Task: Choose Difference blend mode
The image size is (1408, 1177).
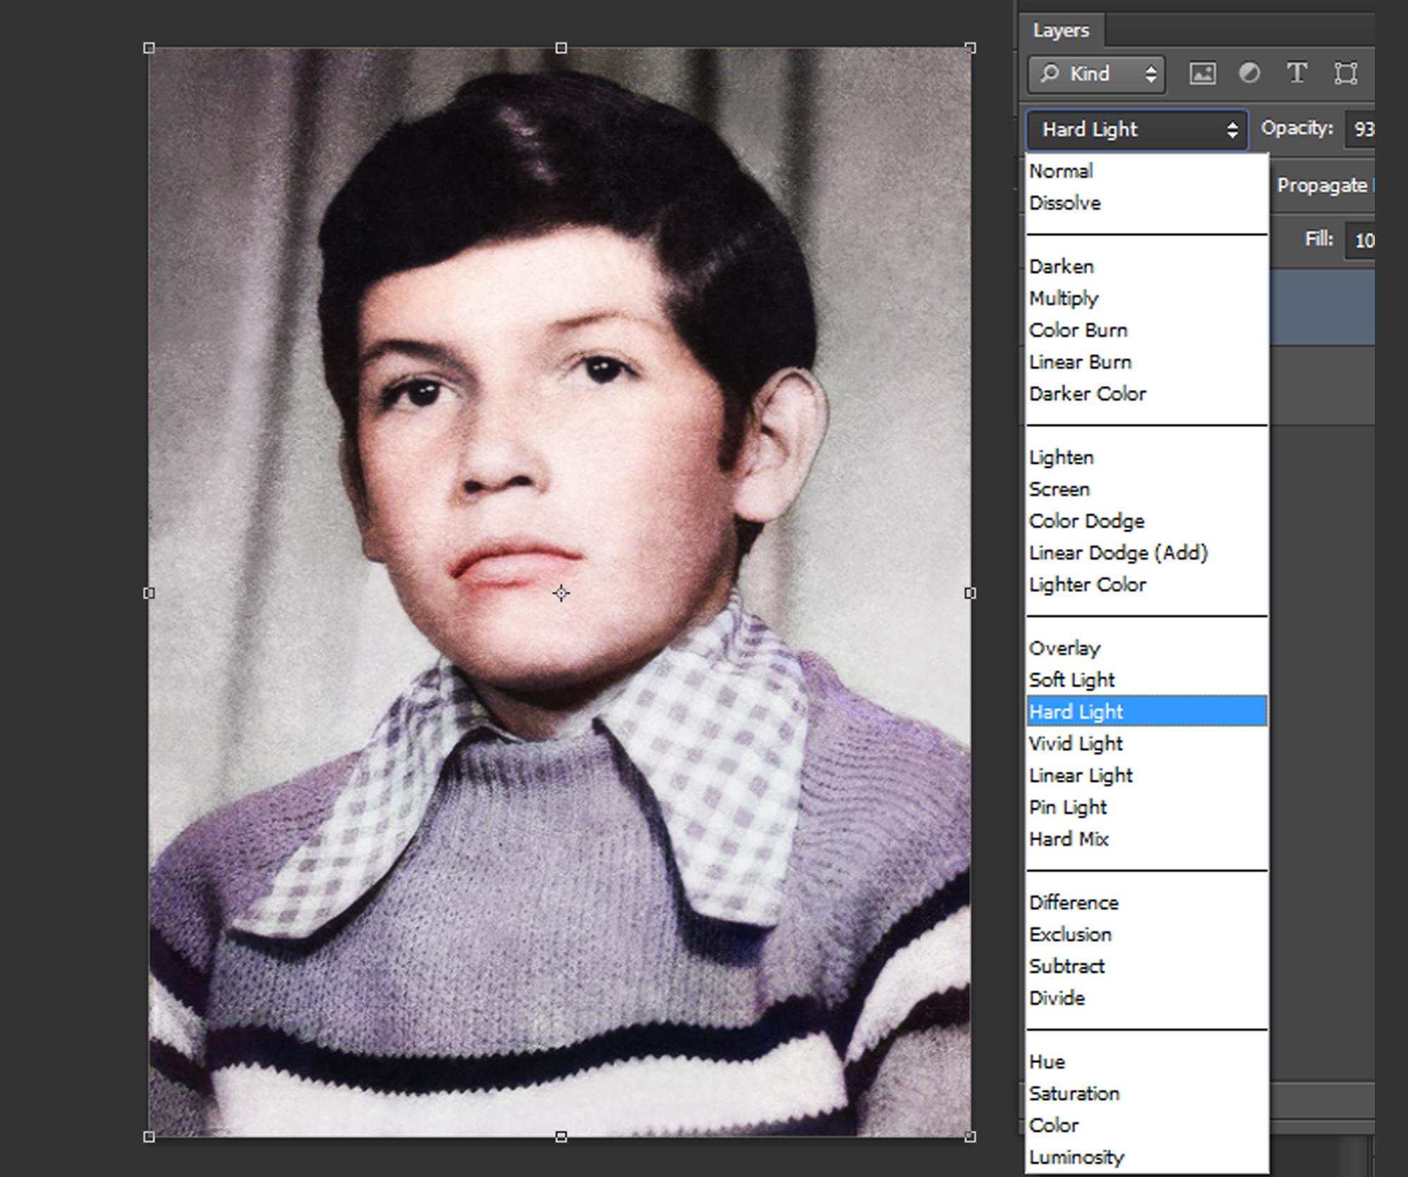Action: [1147, 902]
